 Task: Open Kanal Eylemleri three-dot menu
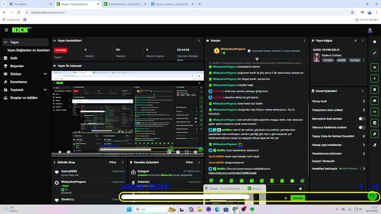point(363,91)
